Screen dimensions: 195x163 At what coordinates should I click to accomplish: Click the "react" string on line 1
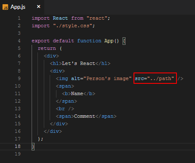click(x=97, y=18)
